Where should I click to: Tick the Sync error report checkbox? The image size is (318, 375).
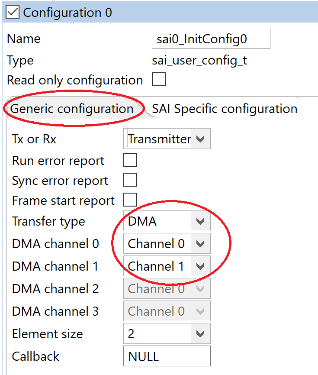tap(130, 180)
